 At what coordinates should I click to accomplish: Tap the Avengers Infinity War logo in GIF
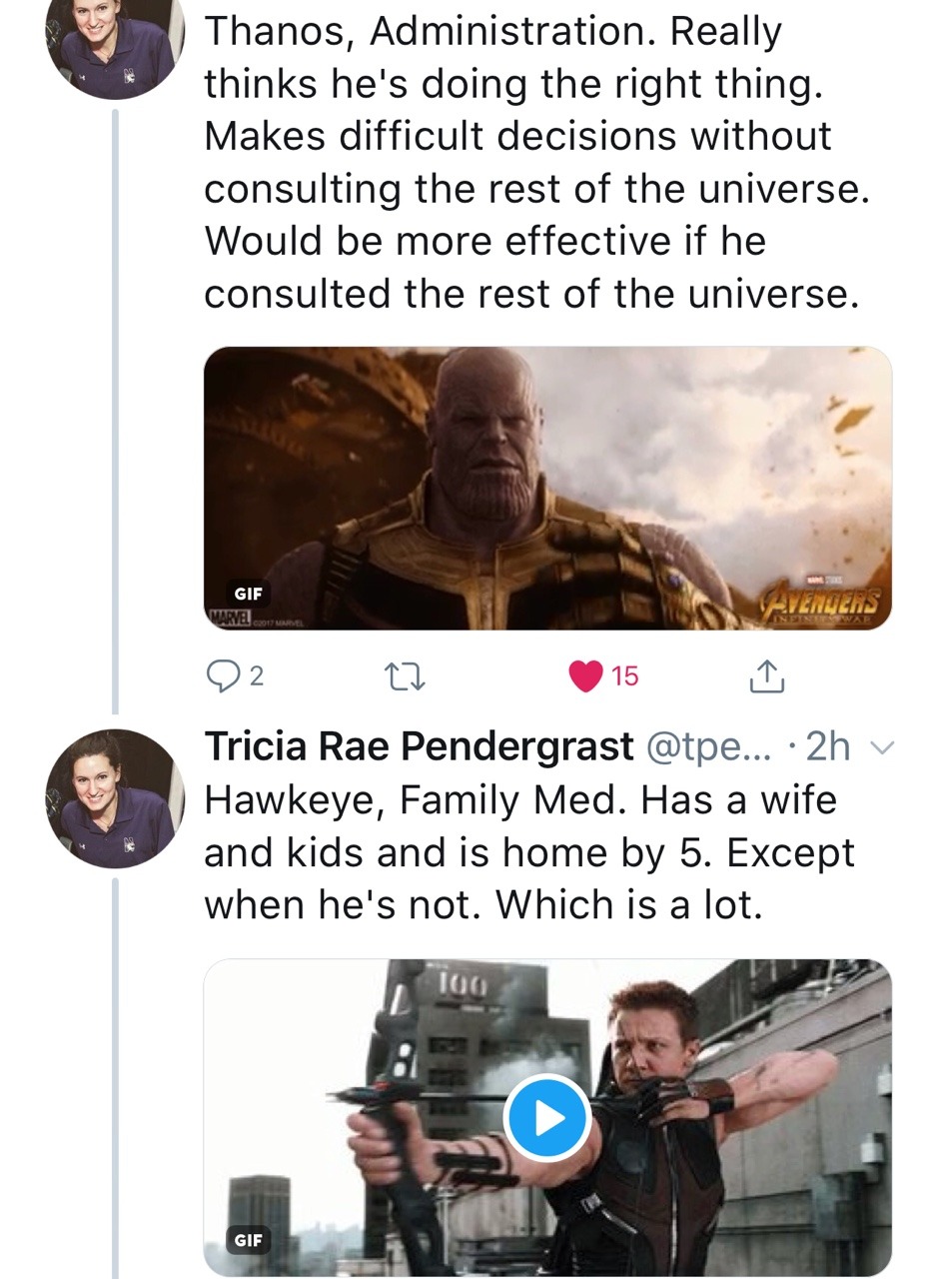pos(824,602)
